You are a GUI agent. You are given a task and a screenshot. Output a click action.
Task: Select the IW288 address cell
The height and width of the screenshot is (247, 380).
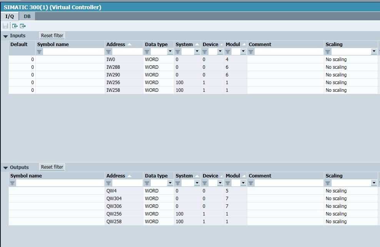pos(124,67)
